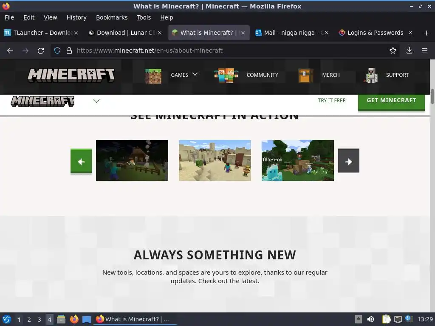Image resolution: width=435 pixels, height=326 pixels.
Task: Click the page vertical scrollbar thumb
Action: [432, 96]
